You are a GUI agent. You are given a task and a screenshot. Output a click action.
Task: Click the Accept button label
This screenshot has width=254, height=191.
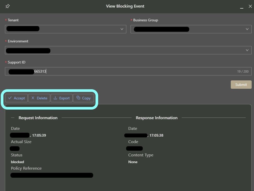19,98
